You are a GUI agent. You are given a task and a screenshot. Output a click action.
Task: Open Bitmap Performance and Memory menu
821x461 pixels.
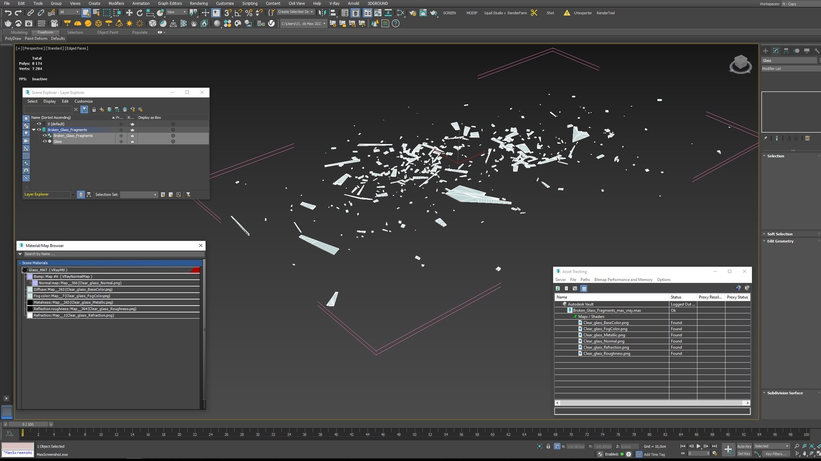623,280
